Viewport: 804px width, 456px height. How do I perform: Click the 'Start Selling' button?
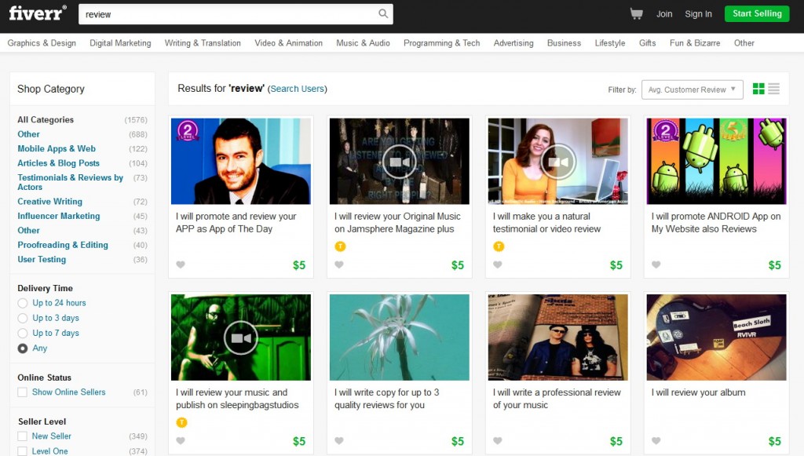point(756,13)
